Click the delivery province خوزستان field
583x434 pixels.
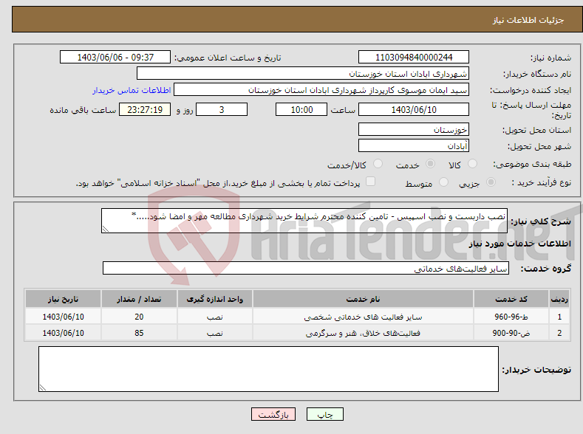pyautogui.click(x=414, y=130)
